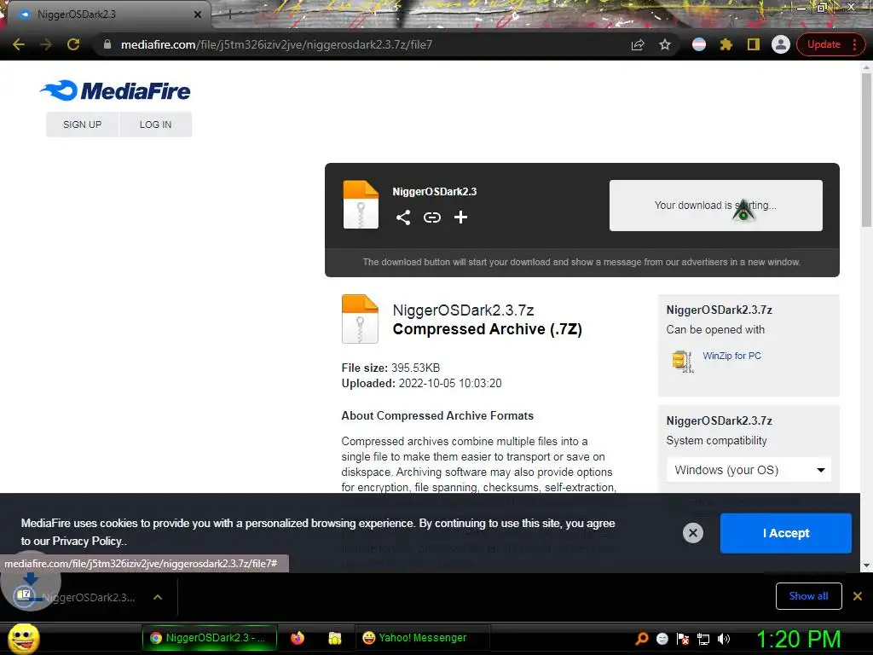Click 'File size: 395.53KB' text
Viewport: 873px width, 655px height.
390,368
